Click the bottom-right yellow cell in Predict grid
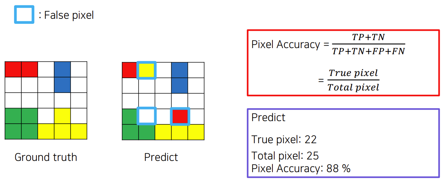This screenshot has width=444, height=183. point(196,132)
